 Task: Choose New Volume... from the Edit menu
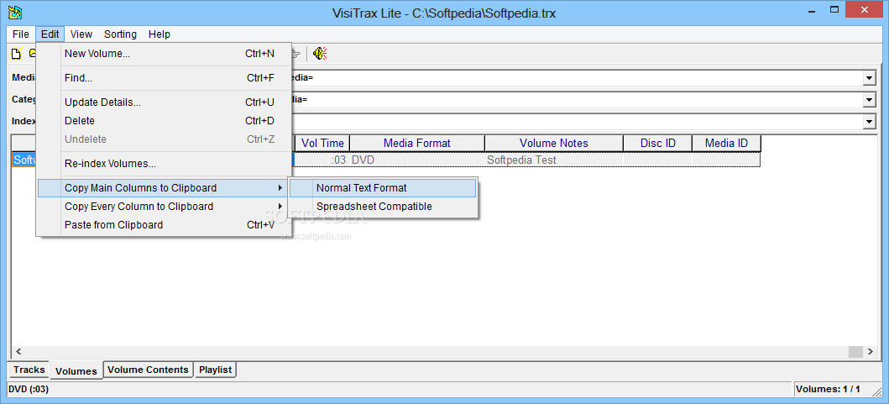[x=164, y=54]
